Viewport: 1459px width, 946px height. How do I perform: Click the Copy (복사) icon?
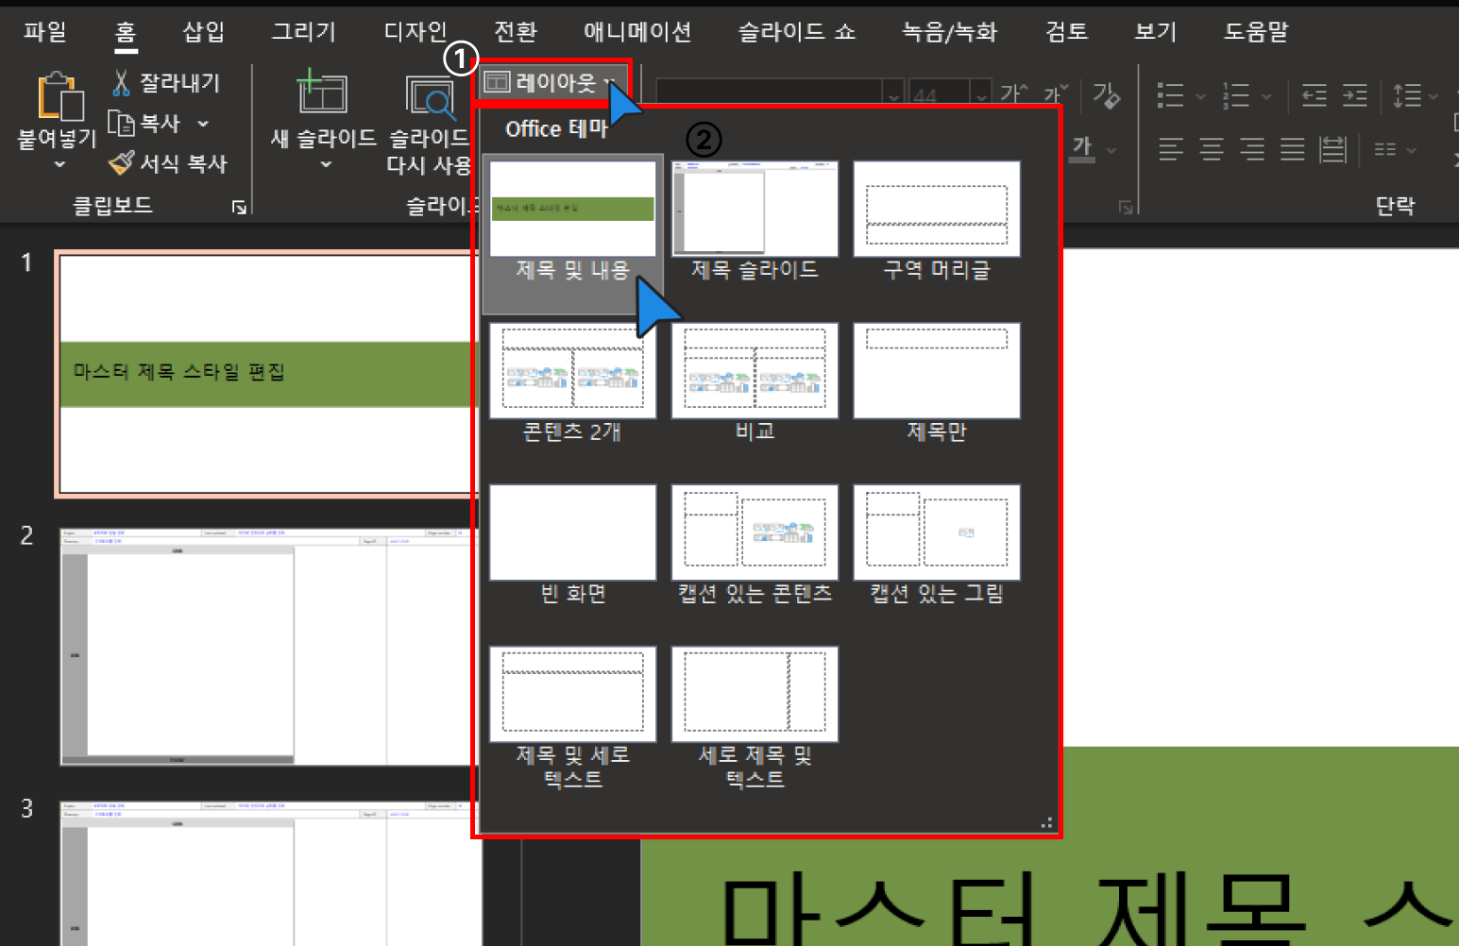(121, 123)
